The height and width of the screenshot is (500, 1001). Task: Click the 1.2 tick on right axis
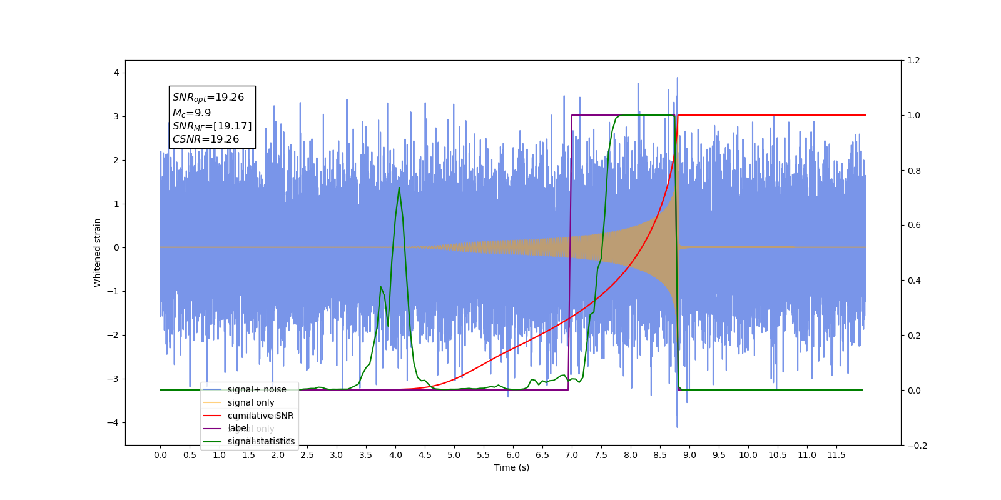913,61
